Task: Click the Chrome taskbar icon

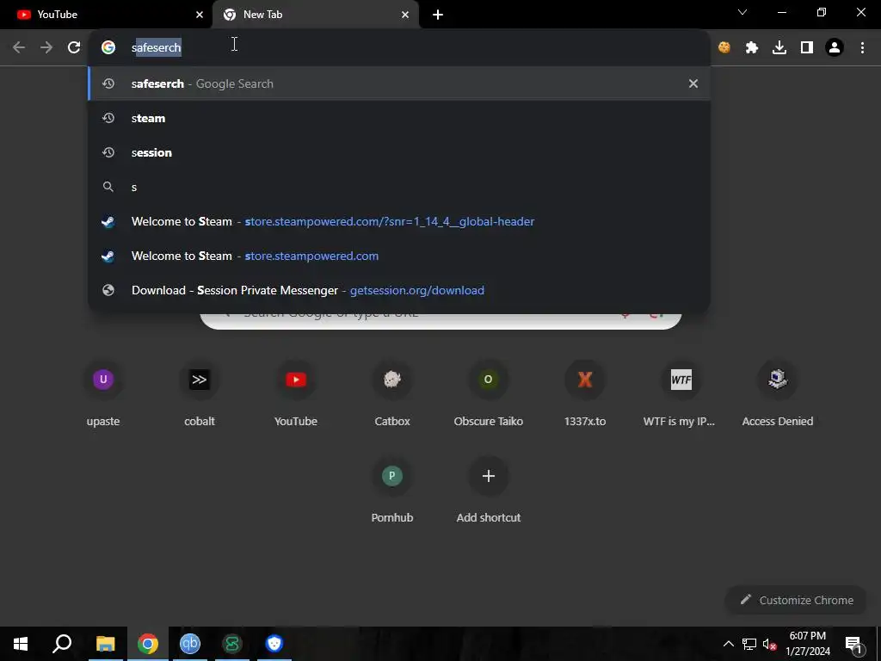Action: click(x=148, y=644)
